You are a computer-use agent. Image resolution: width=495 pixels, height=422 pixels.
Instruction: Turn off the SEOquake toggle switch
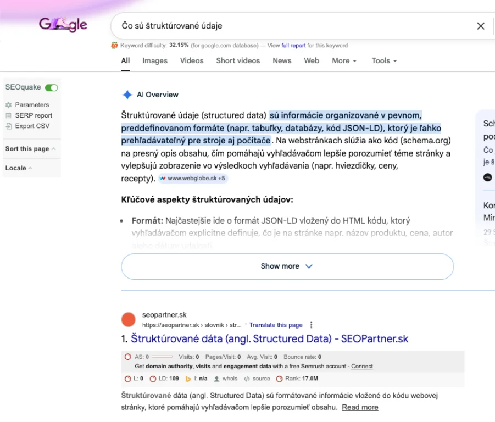click(52, 87)
